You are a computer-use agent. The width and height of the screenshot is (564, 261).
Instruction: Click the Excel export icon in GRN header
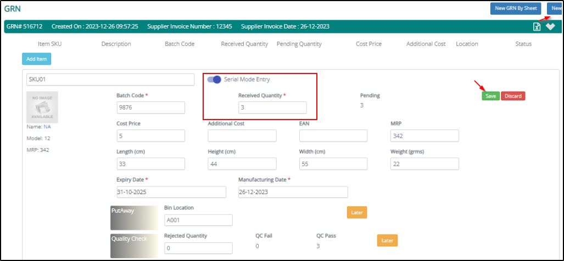[x=537, y=27]
